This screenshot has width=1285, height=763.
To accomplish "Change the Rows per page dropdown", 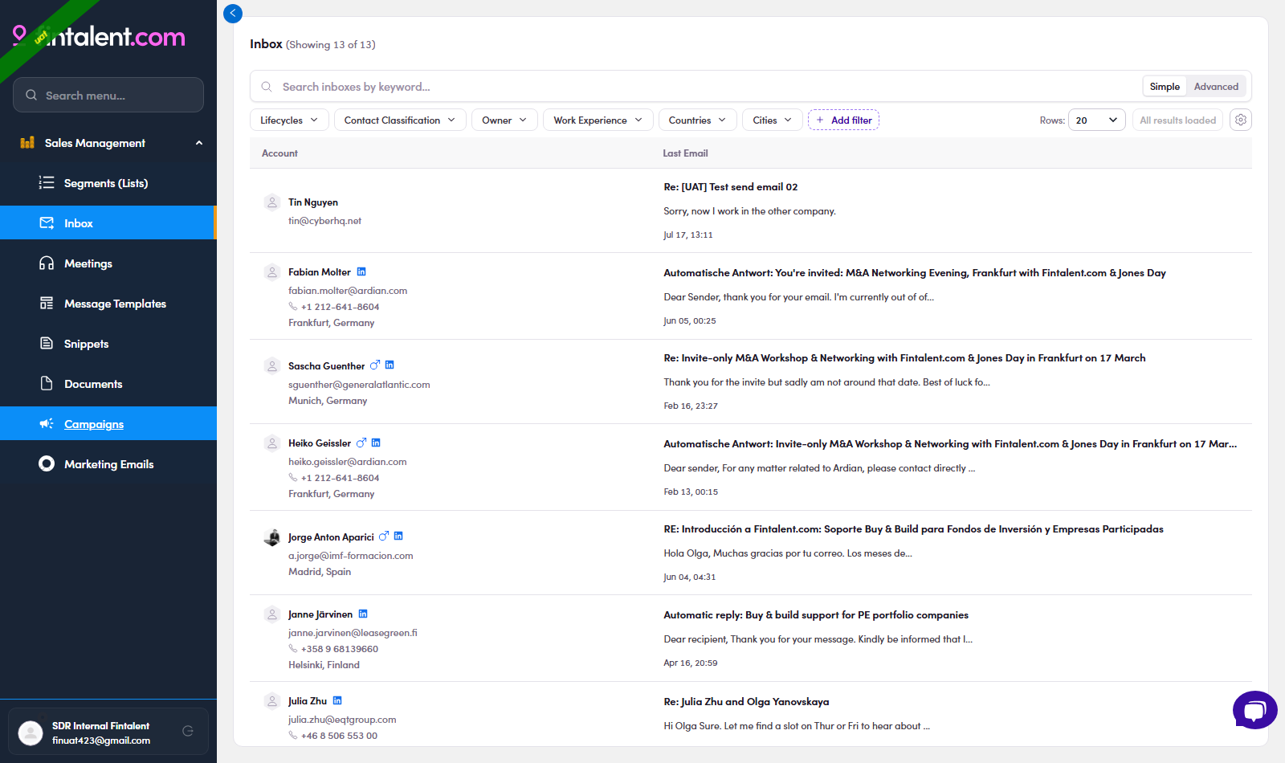I will 1096,120.
